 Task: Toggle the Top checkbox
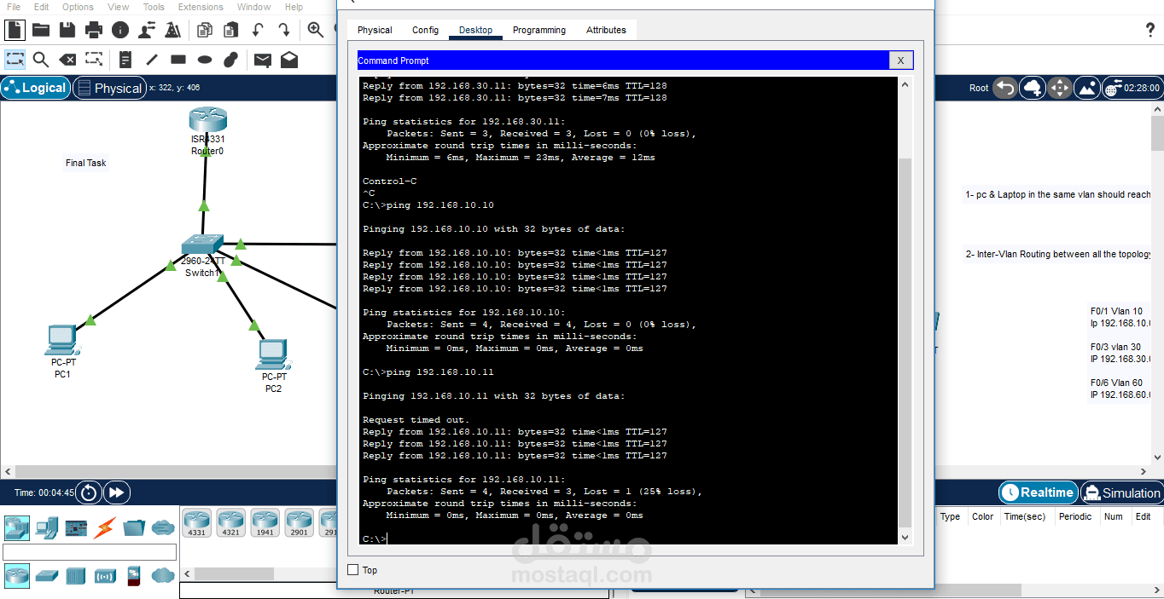353,570
